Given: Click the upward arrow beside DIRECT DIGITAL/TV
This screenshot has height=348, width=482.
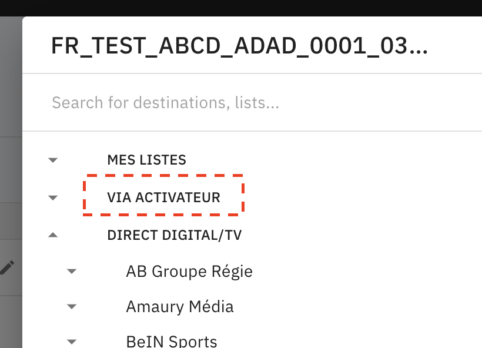Looking at the screenshot, I should coord(53,234).
